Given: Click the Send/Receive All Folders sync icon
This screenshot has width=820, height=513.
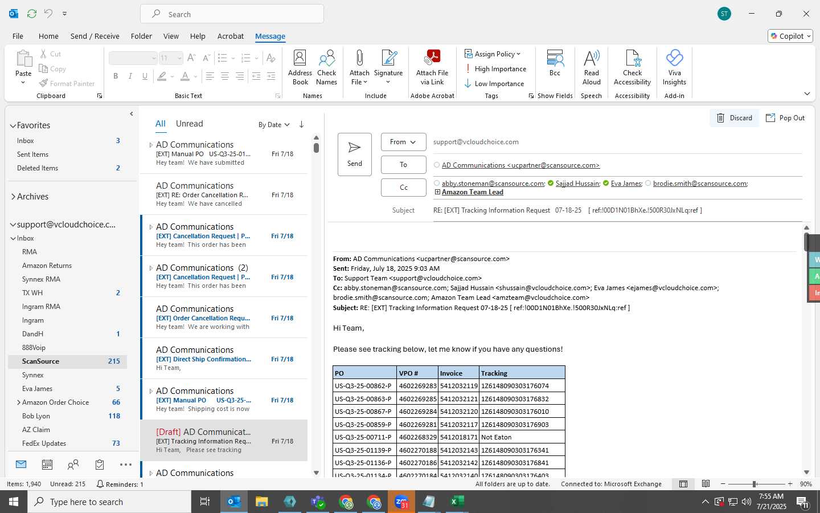Looking at the screenshot, I should tap(32, 13).
